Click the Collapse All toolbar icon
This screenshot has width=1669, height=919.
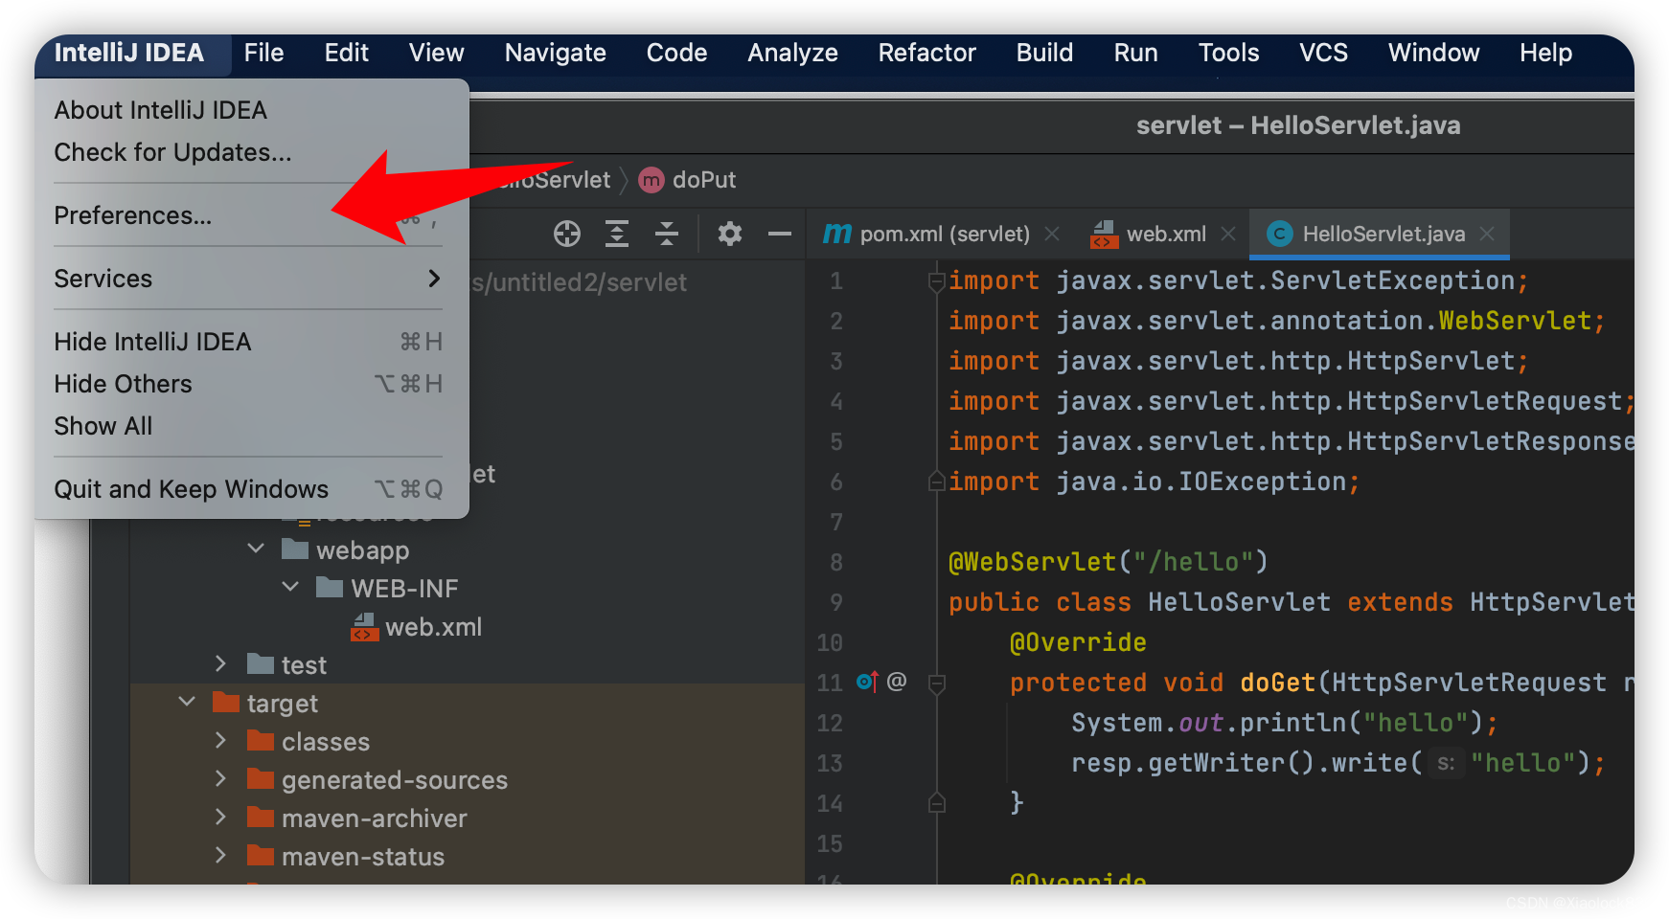[x=667, y=234]
